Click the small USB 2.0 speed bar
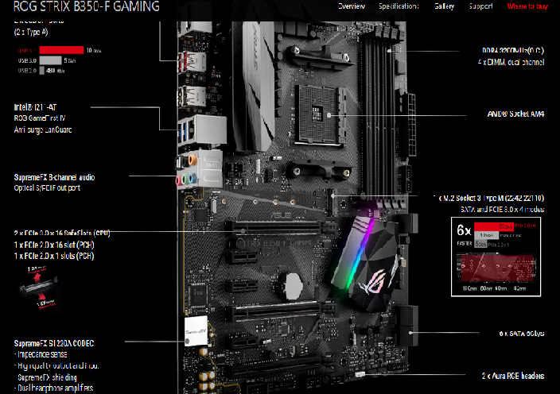The height and width of the screenshot is (394, 560). point(42,71)
